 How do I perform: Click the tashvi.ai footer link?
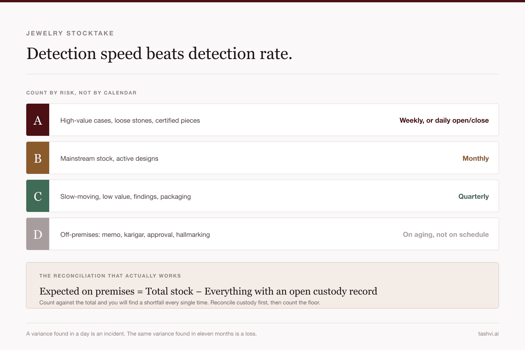[488, 334]
